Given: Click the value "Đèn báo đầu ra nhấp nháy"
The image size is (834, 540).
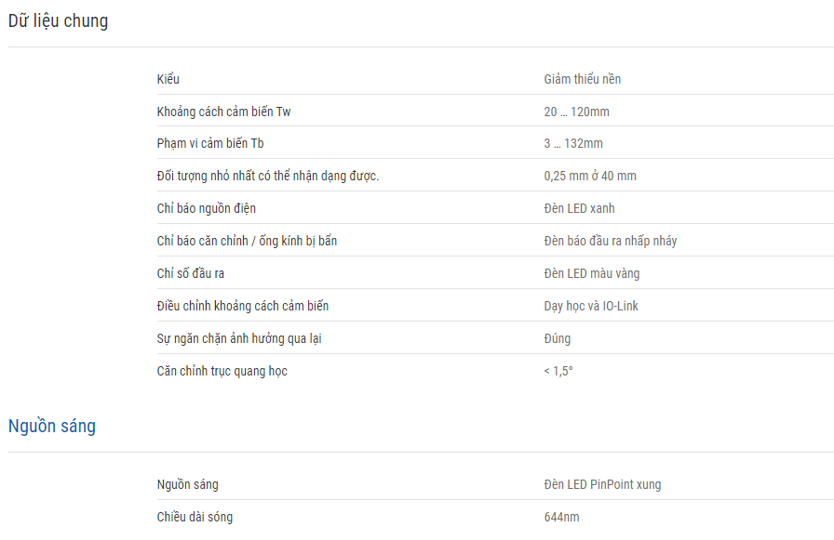Looking at the screenshot, I should [x=610, y=241].
